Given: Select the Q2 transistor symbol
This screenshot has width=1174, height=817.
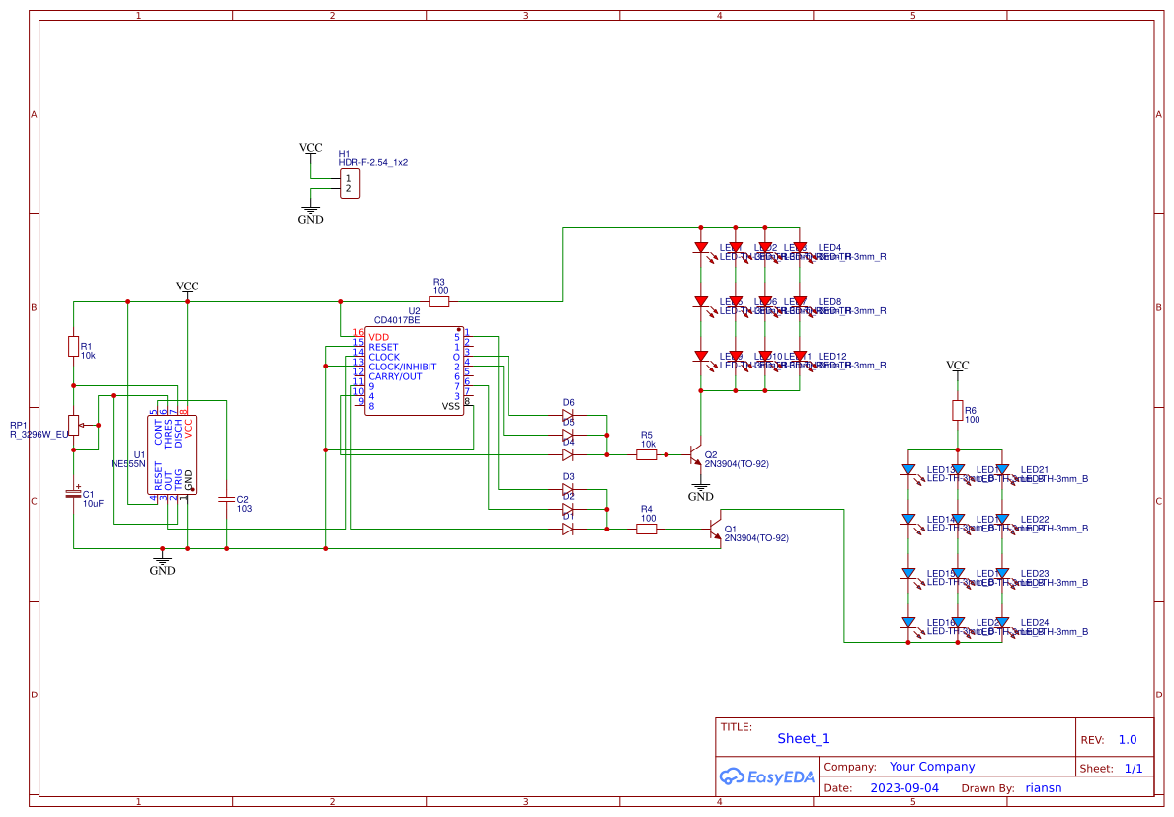Looking at the screenshot, I should pos(695,454).
